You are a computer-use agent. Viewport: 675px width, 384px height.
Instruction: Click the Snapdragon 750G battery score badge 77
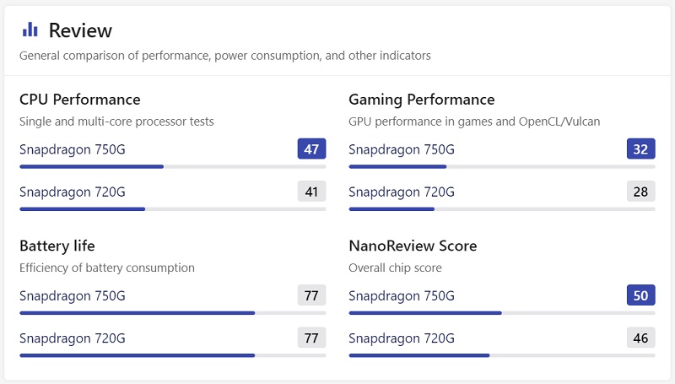click(x=311, y=295)
